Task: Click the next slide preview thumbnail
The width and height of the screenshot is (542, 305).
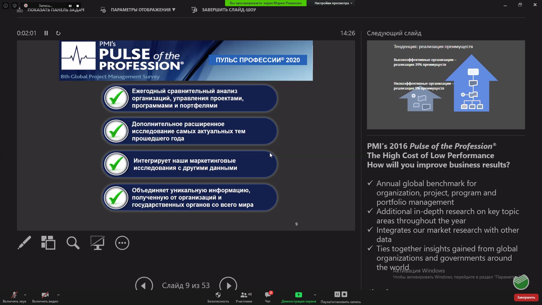Action: 446,85
